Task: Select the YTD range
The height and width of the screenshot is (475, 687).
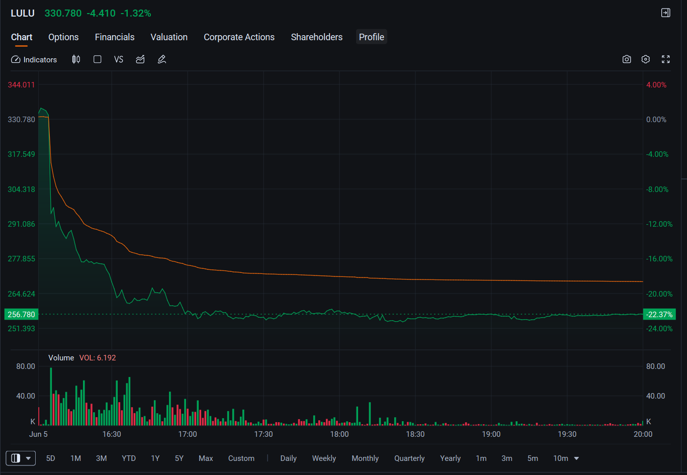Action: coord(129,458)
